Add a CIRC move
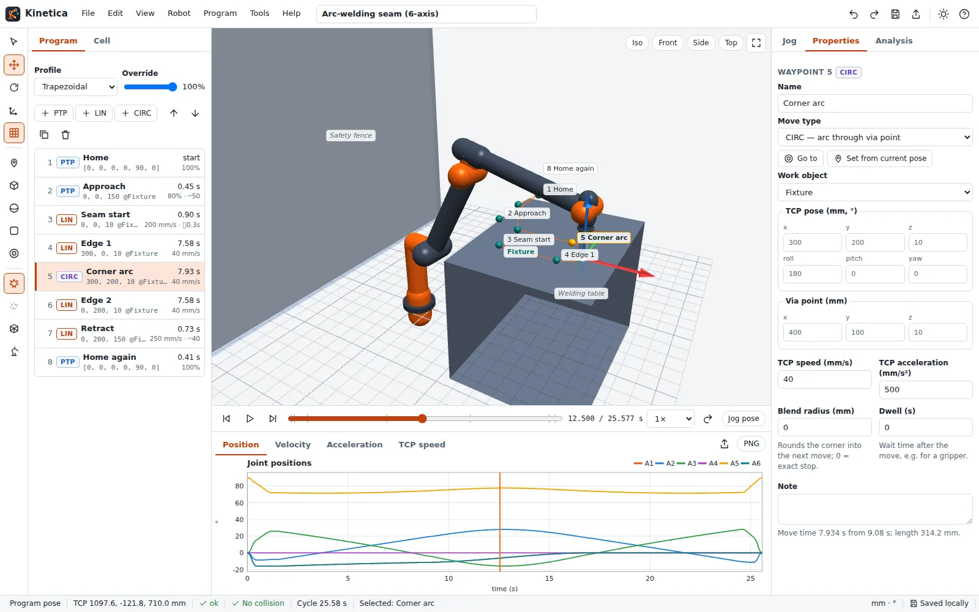Image resolution: width=979 pixels, height=612 pixels. pyautogui.click(x=136, y=113)
